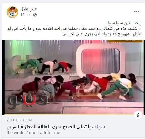Open the YOUTUBE.COM source label

coord(19,120)
